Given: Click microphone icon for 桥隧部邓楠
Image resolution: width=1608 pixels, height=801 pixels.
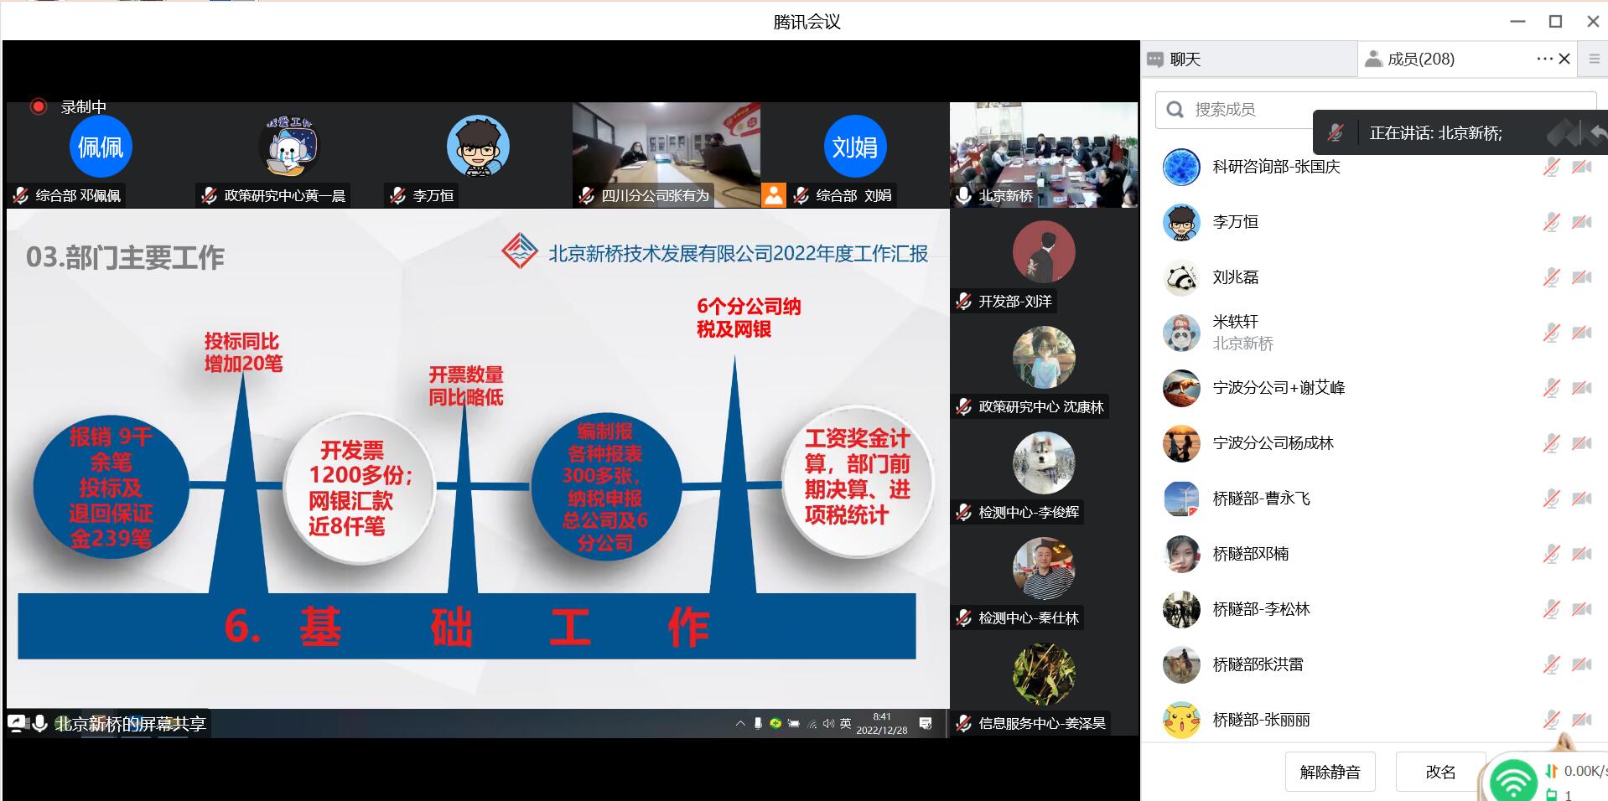Looking at the screenshot, I should 1551,554.
